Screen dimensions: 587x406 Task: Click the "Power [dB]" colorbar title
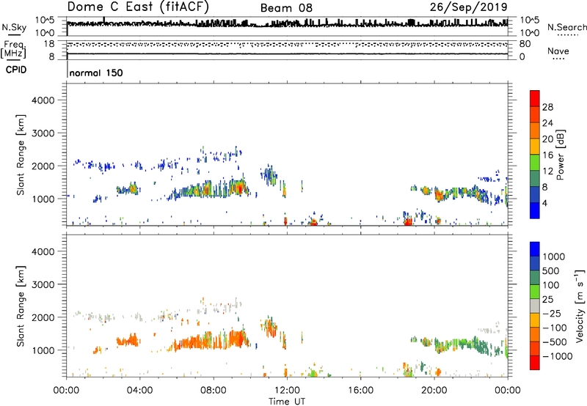(x=561, y=155)
